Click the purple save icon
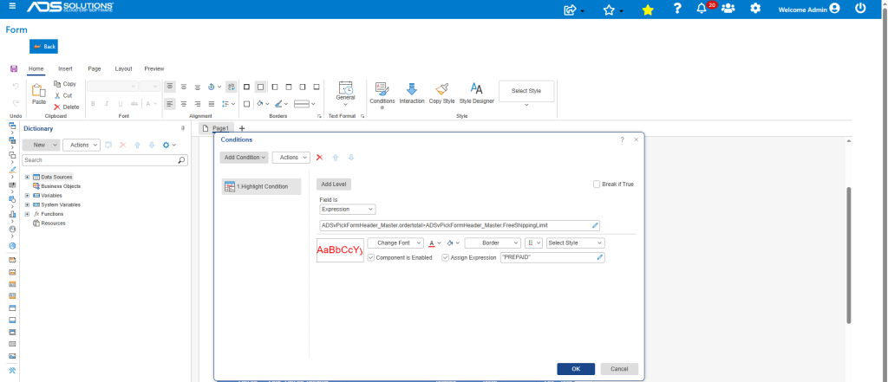 [x=14, y=69]
